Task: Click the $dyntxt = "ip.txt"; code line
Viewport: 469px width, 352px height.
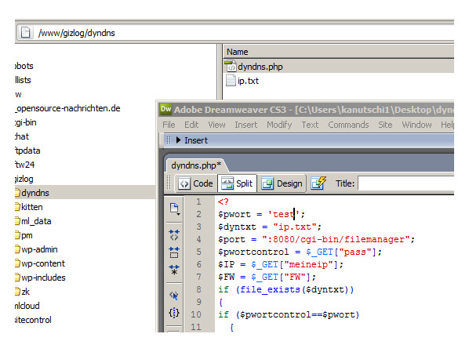Action: pos(270,227)
